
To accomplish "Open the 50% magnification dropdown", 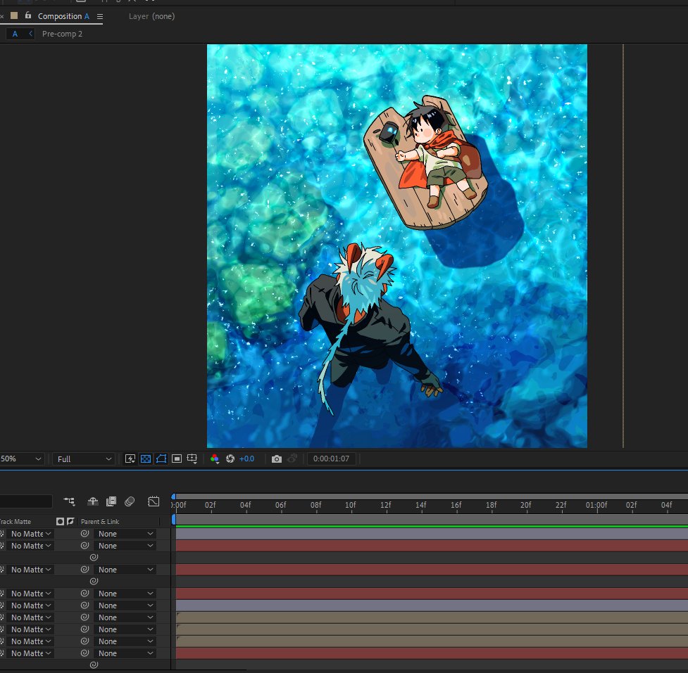I will pos(21,459).
